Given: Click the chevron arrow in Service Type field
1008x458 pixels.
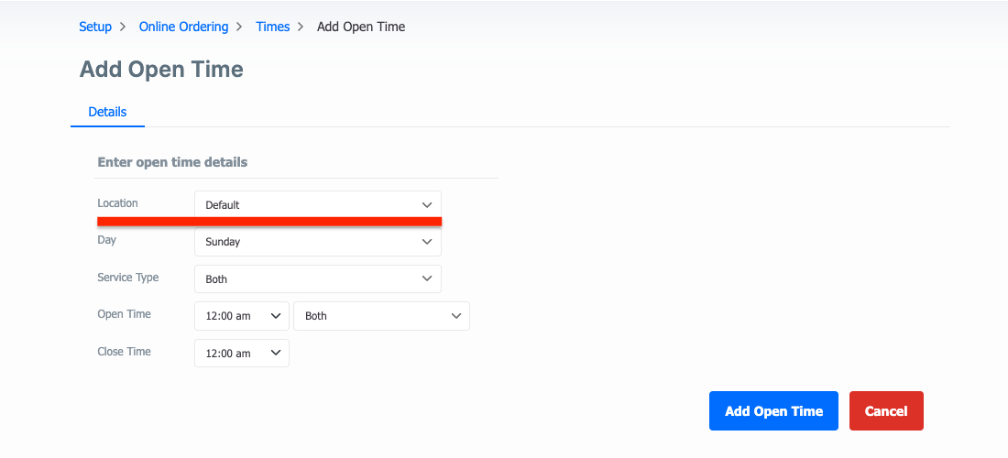Looking at the screenshot, I should pyautogui.click(x=427, y=279).
